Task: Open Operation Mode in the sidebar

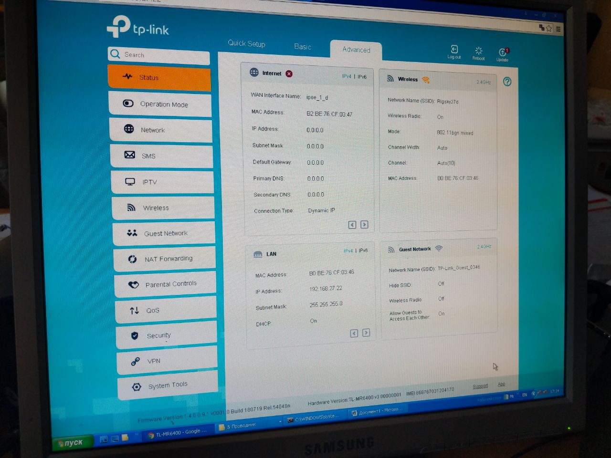Action: coord(160,104)
